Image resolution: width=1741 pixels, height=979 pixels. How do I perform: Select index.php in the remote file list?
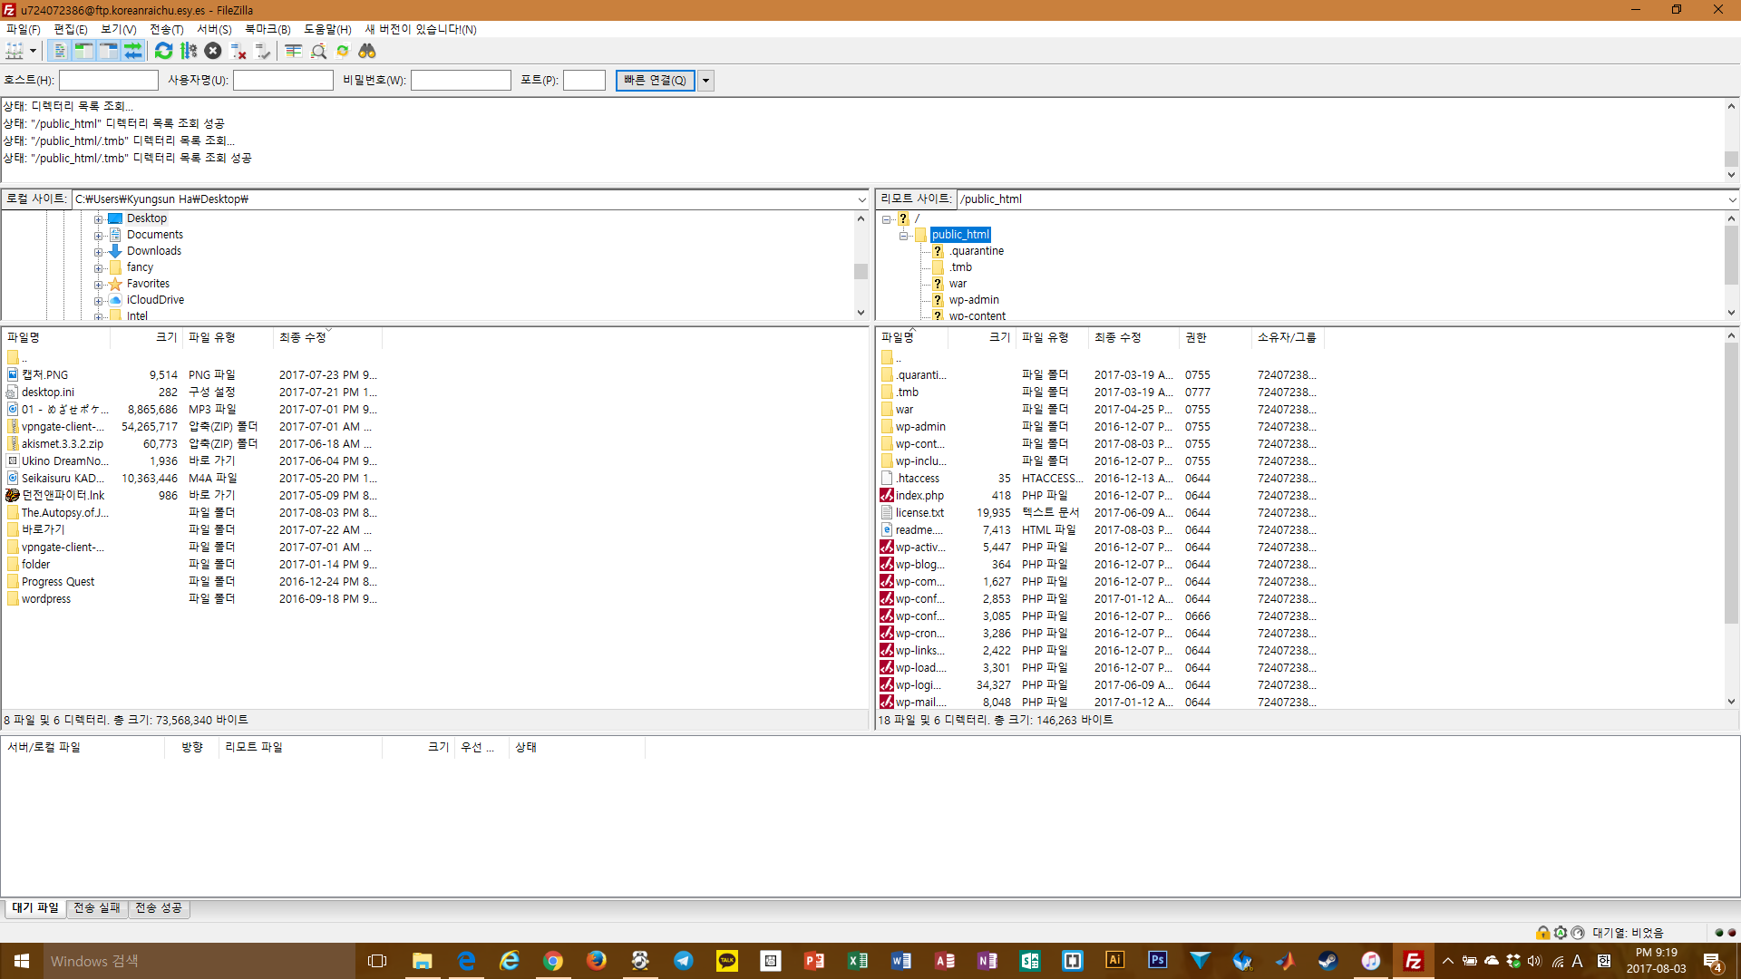click(x=919, y=496)
